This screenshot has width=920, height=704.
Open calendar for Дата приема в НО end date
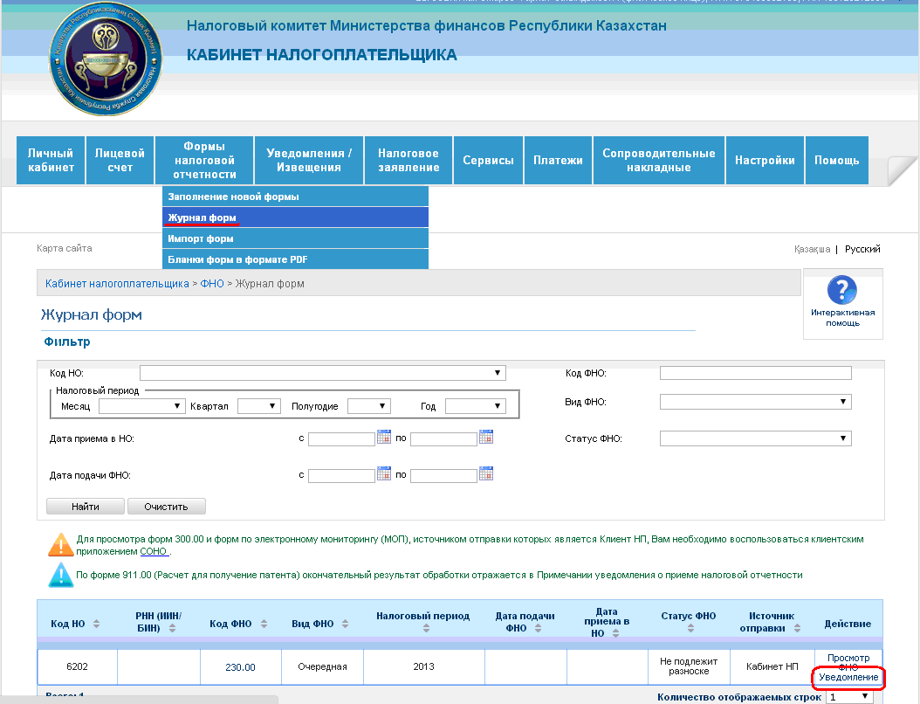486,438
